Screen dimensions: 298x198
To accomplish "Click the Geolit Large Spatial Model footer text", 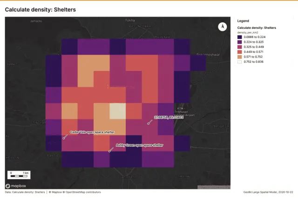I will coord(268,192).
